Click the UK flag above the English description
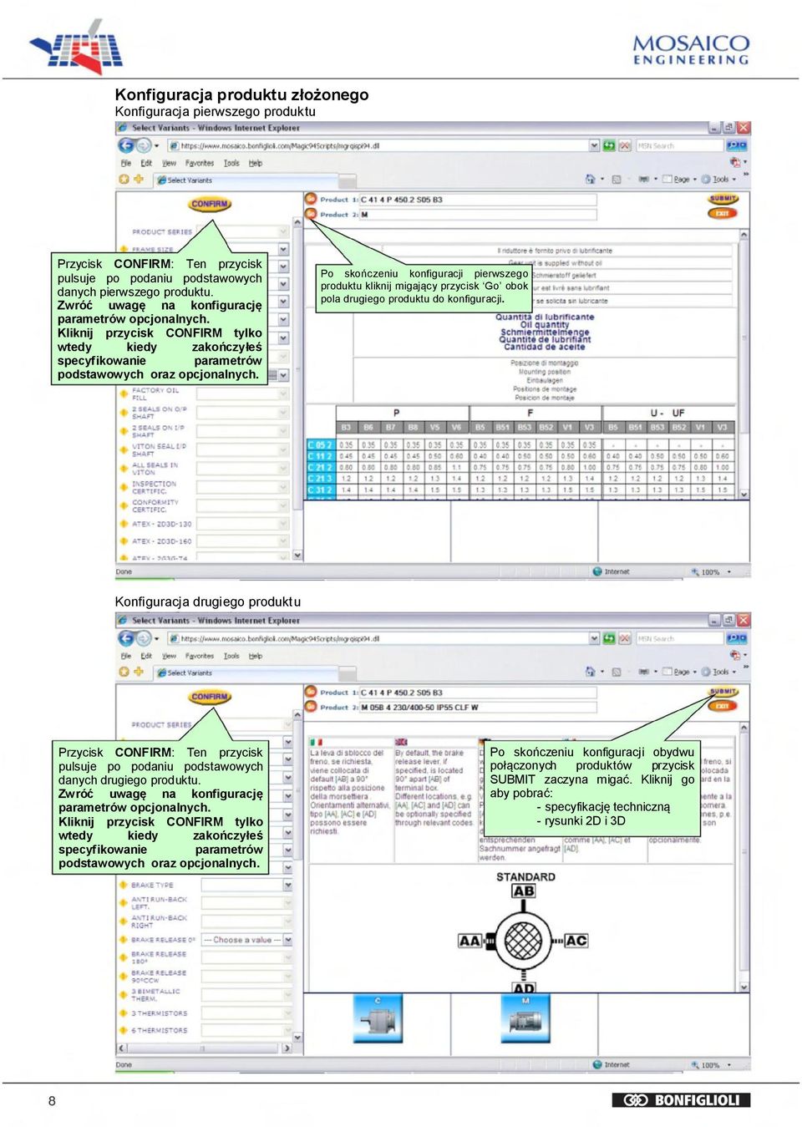This screenshot has width=802, height=1127. click(401, 742)
